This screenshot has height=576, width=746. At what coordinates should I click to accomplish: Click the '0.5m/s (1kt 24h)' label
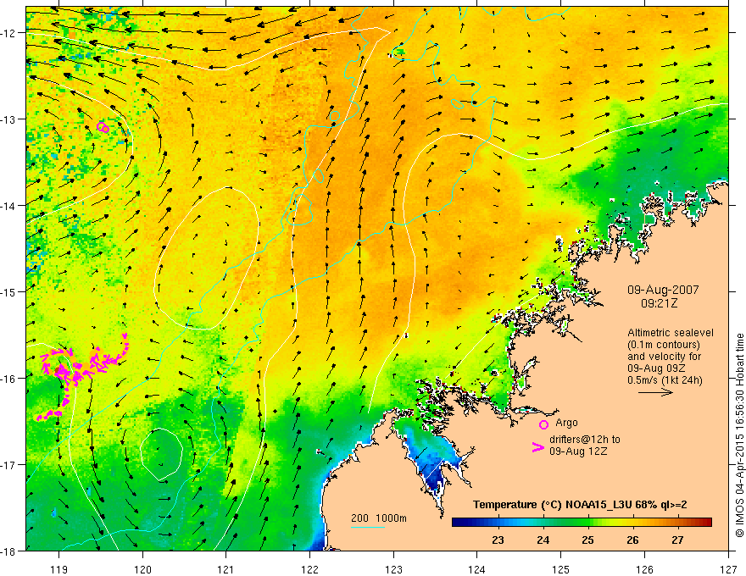(665, 380)
